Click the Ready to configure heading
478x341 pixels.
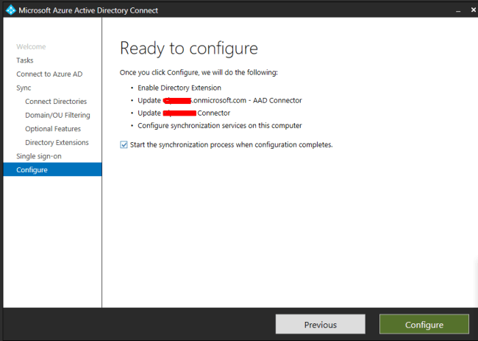[x=189, y=48]
